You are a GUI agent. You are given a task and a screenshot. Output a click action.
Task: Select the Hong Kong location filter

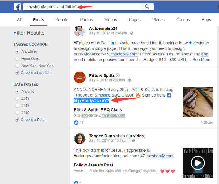click(x=17, y=59)
